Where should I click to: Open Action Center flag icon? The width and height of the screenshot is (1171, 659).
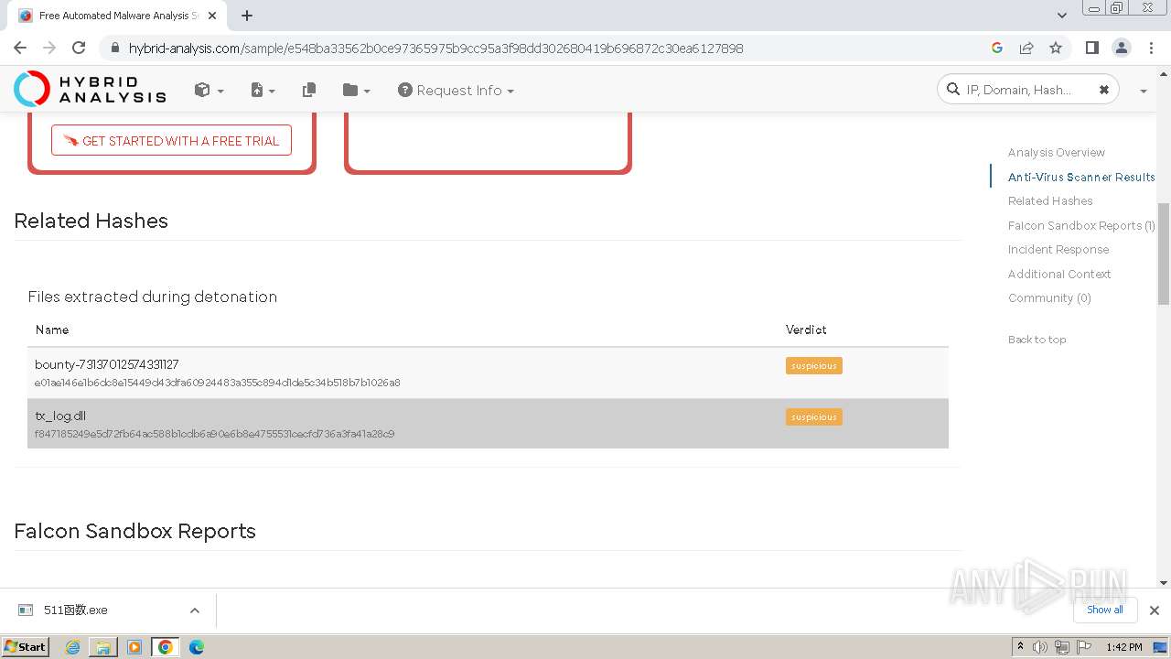1084,647
